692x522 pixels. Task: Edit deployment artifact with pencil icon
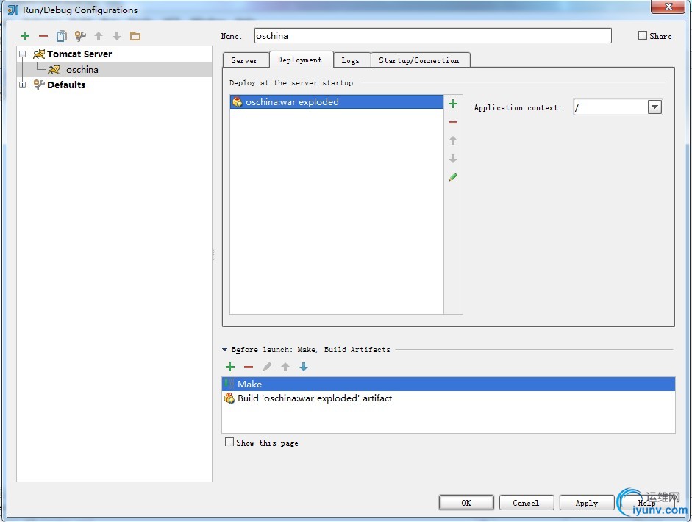453,177
